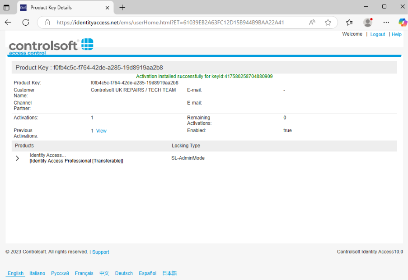Image resolution: width=408 pixels, height=280 pixels.
Task: Open a new browser tab
Action: coord(122,8)
